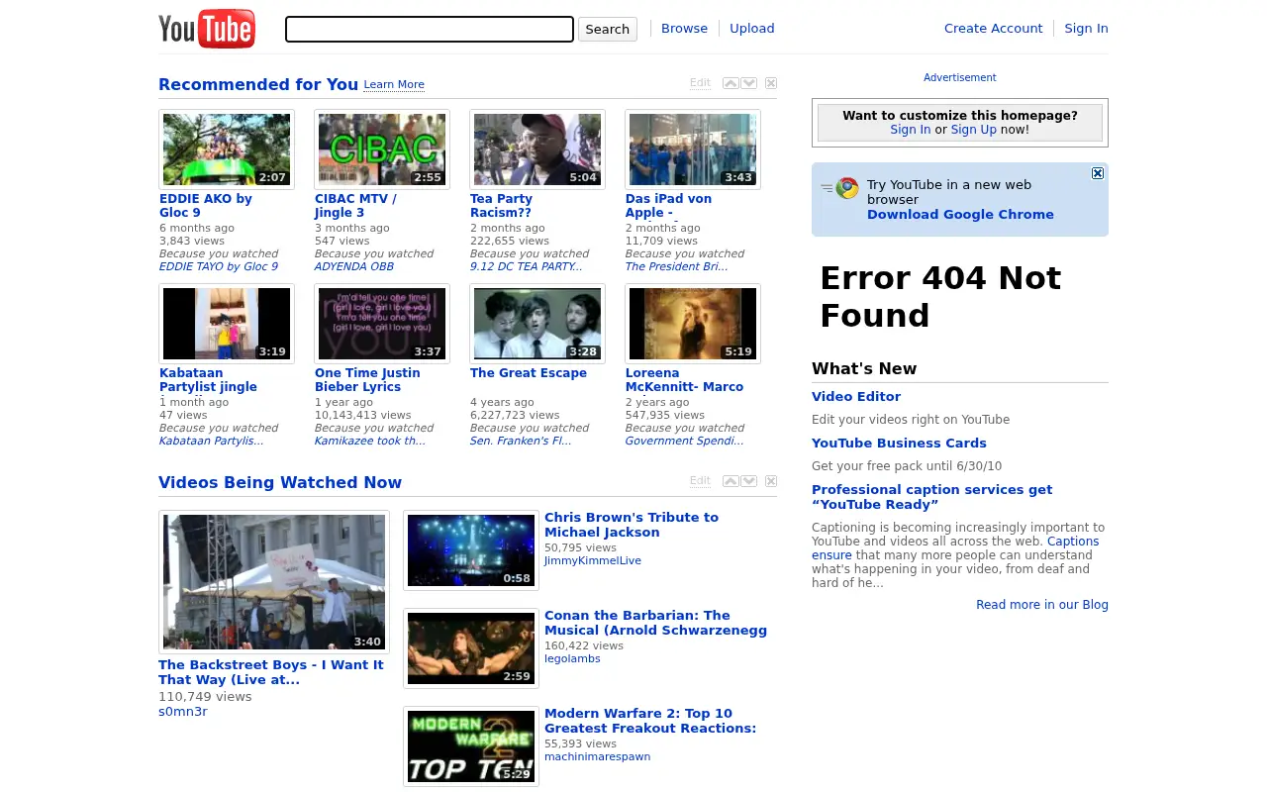1267x792 pixels.
Task: Play Loreena McKennitt Marco thumbnail
Action: [x=693, y=324]
